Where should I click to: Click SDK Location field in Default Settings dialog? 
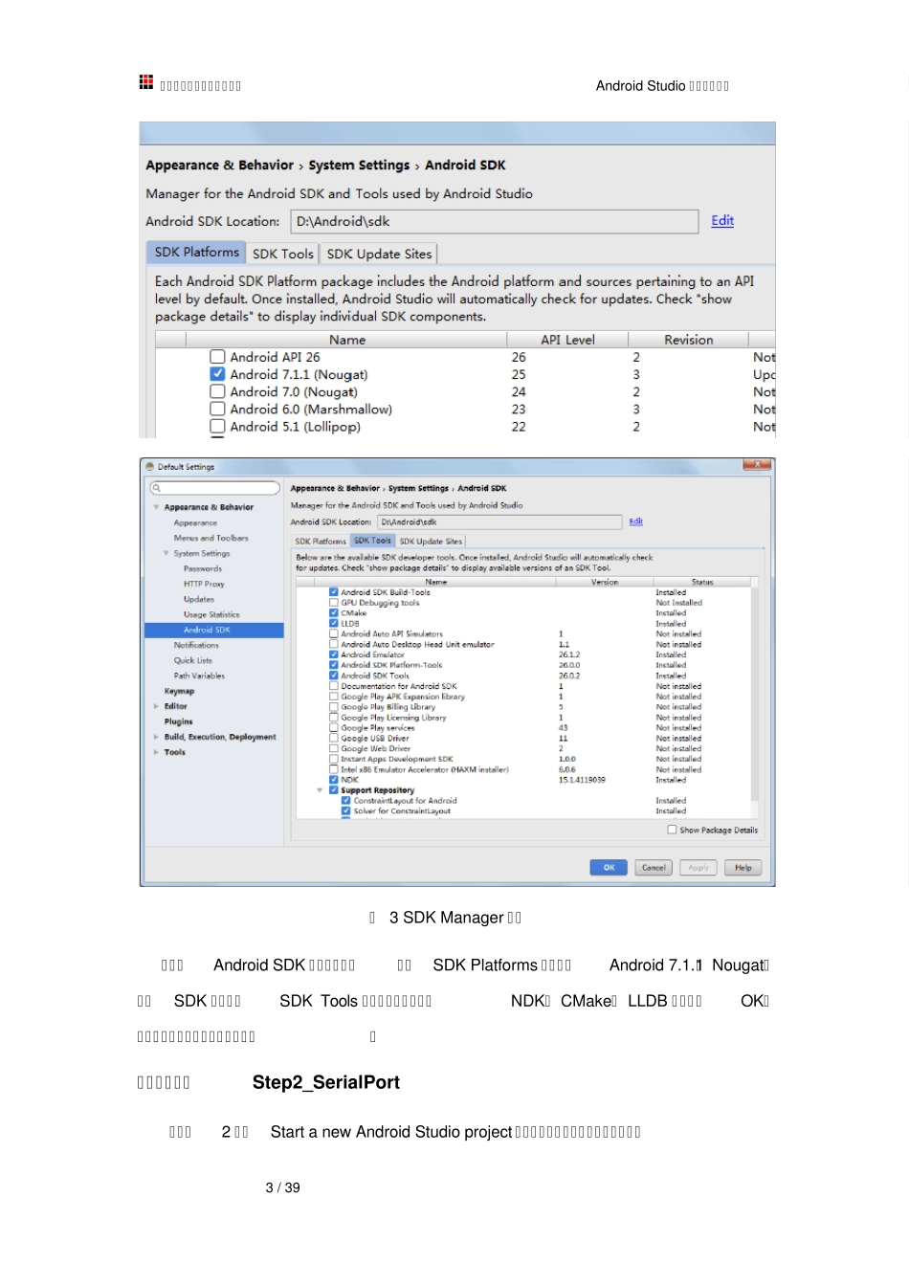click(499, 522)
